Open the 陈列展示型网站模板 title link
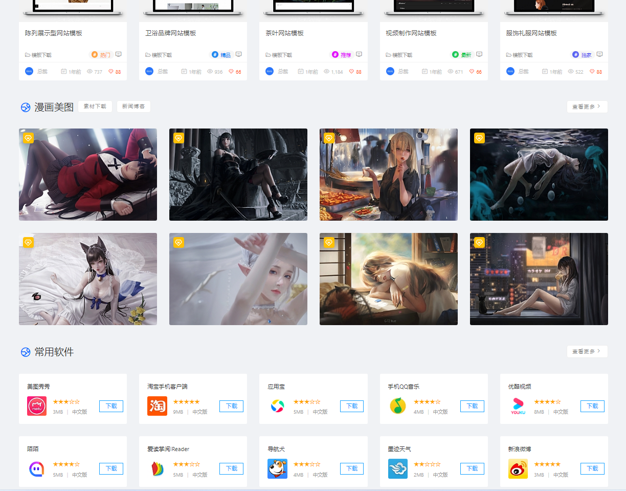The width and height of the screenshot is (626, 491). [x=54, y=33]
